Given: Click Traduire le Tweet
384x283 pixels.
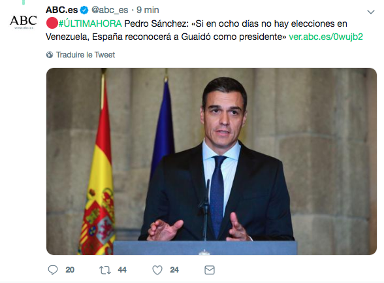Looking at the screenshot, I should (x=86, y=55).
